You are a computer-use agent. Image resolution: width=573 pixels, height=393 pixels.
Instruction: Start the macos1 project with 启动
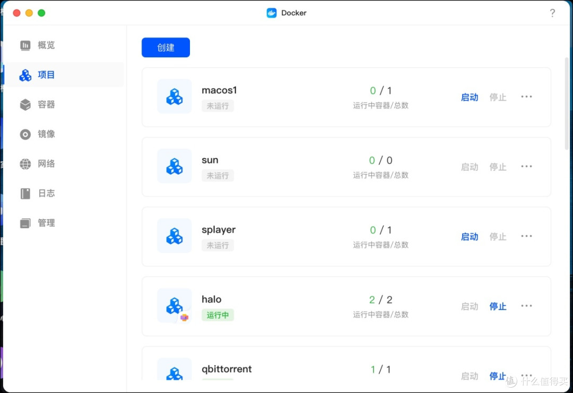[x=469, y=97]
